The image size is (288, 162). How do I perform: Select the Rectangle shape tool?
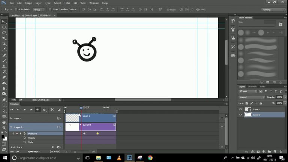click(4, 117)
